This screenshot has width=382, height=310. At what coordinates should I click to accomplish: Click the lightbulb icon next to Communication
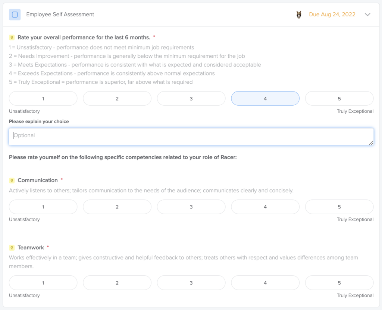(x=12, y=180)
